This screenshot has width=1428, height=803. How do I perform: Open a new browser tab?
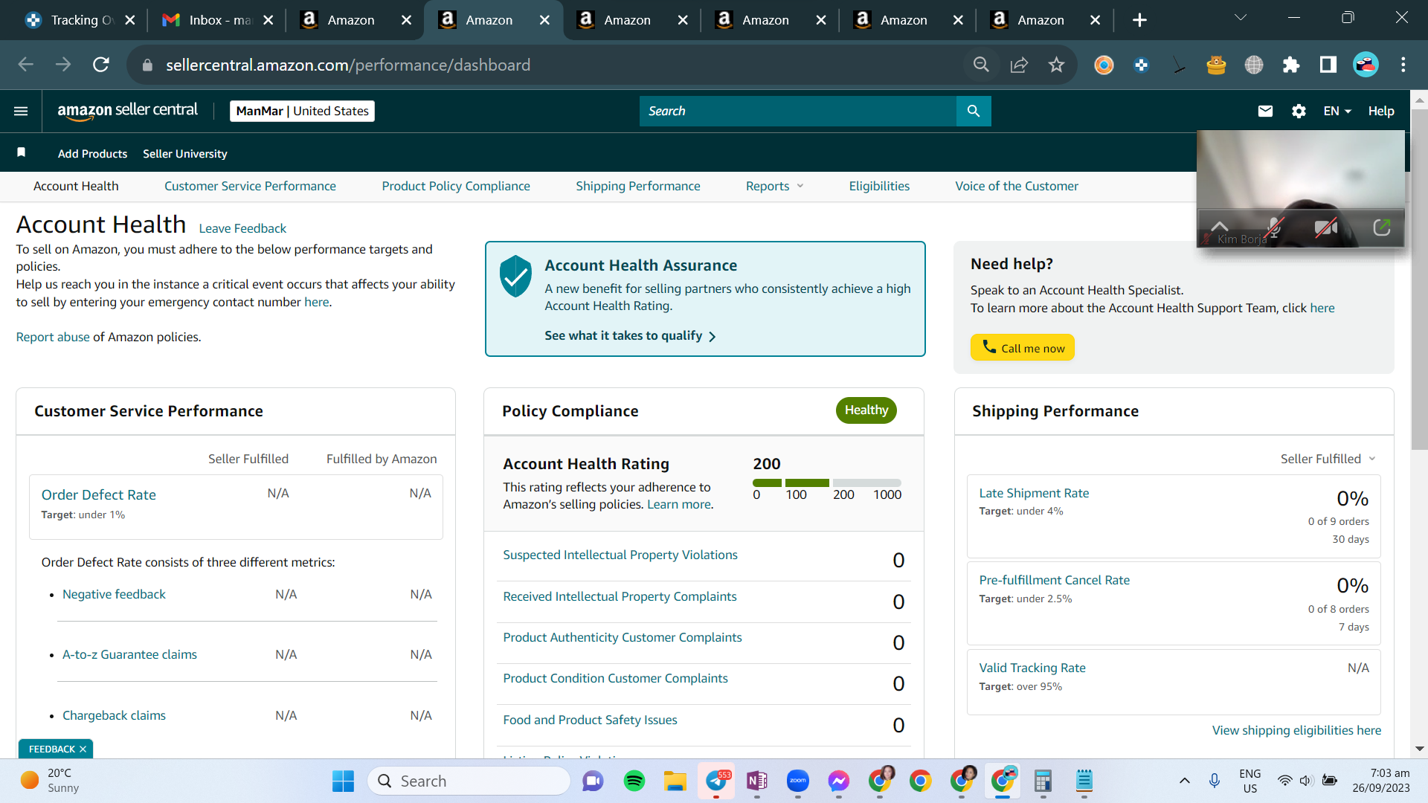1139,20
